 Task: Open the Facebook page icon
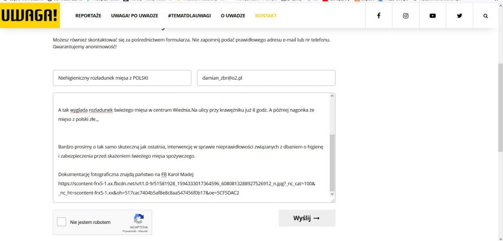pos(378,16)
